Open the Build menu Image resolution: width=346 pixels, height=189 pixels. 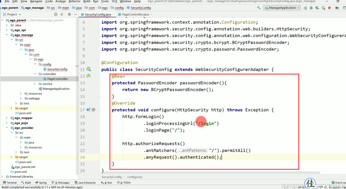tap(87, 1)
